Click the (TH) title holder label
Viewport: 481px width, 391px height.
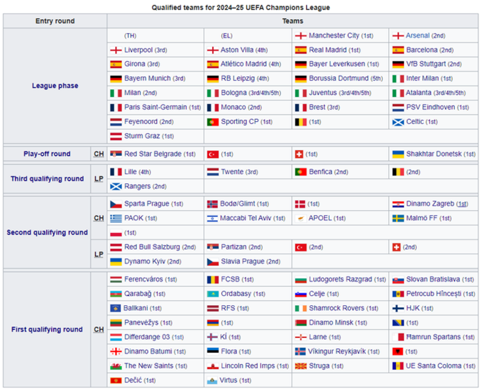[130, 36]
